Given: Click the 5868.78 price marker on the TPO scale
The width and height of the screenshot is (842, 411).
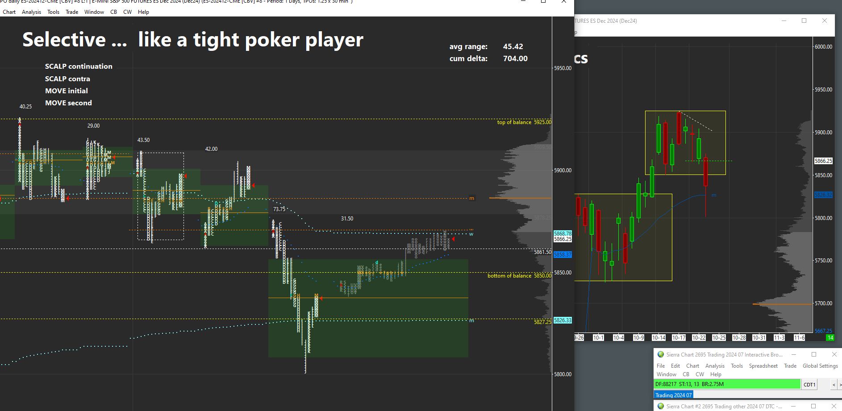Looking at the screenshot, I should [x=563, y=233].
